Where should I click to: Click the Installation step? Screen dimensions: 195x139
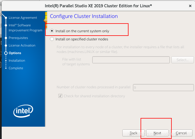[x=17, y=61]
